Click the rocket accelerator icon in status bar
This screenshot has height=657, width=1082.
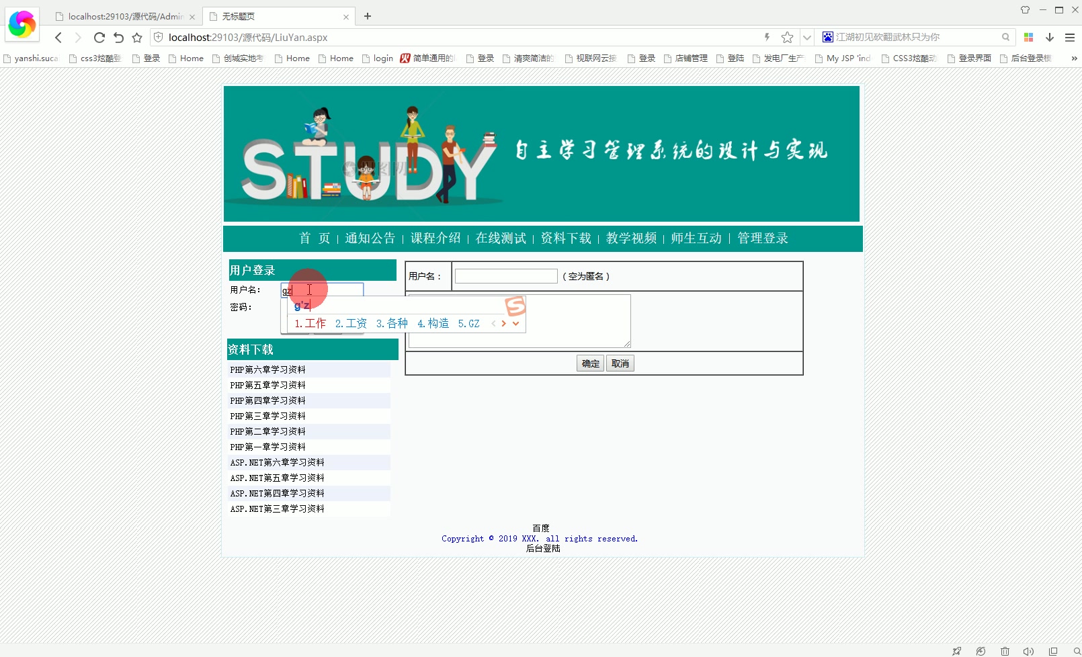coord(956,651)
